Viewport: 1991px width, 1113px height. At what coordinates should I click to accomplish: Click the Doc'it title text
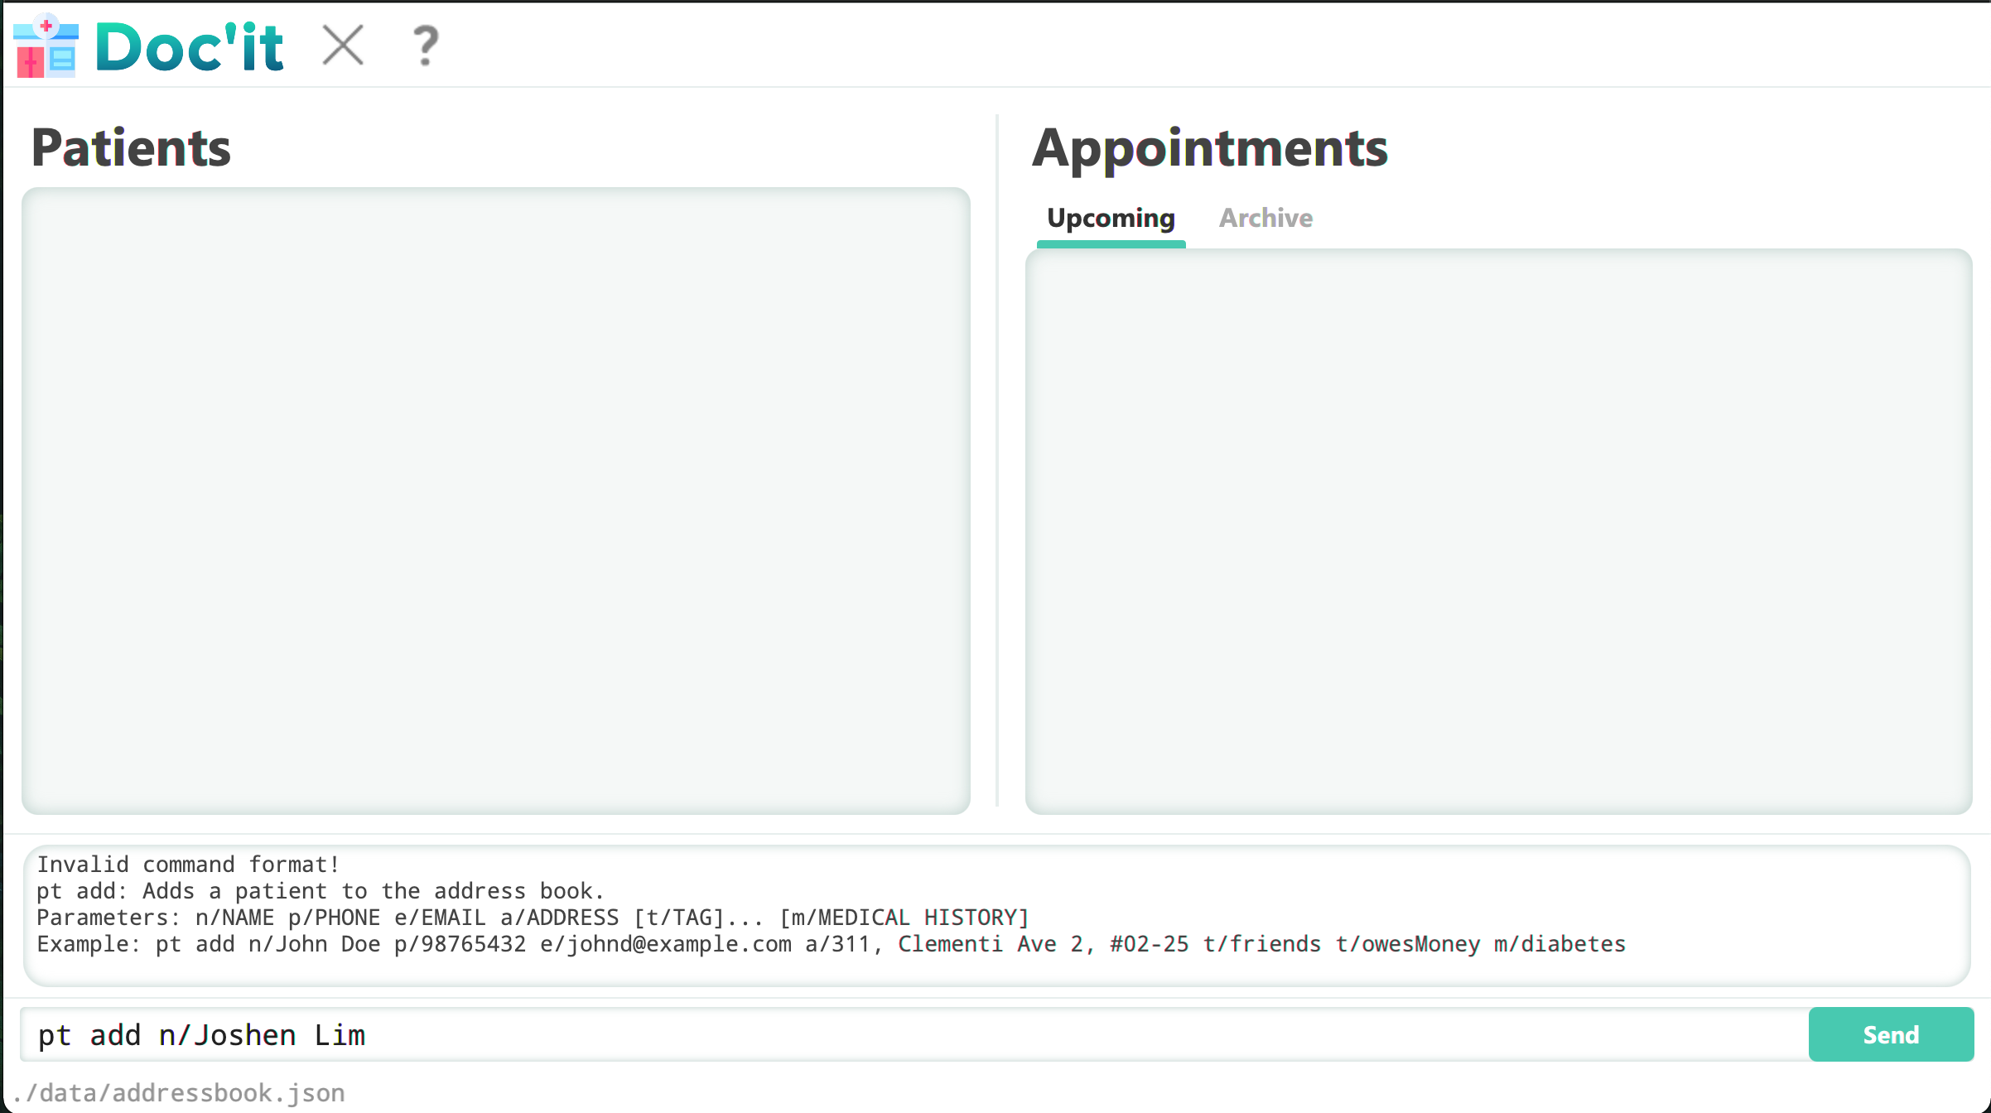pos(190,47)
